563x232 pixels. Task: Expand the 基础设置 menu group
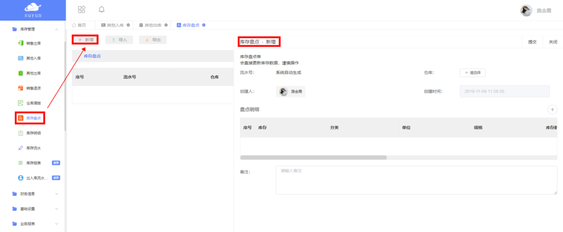34,209
